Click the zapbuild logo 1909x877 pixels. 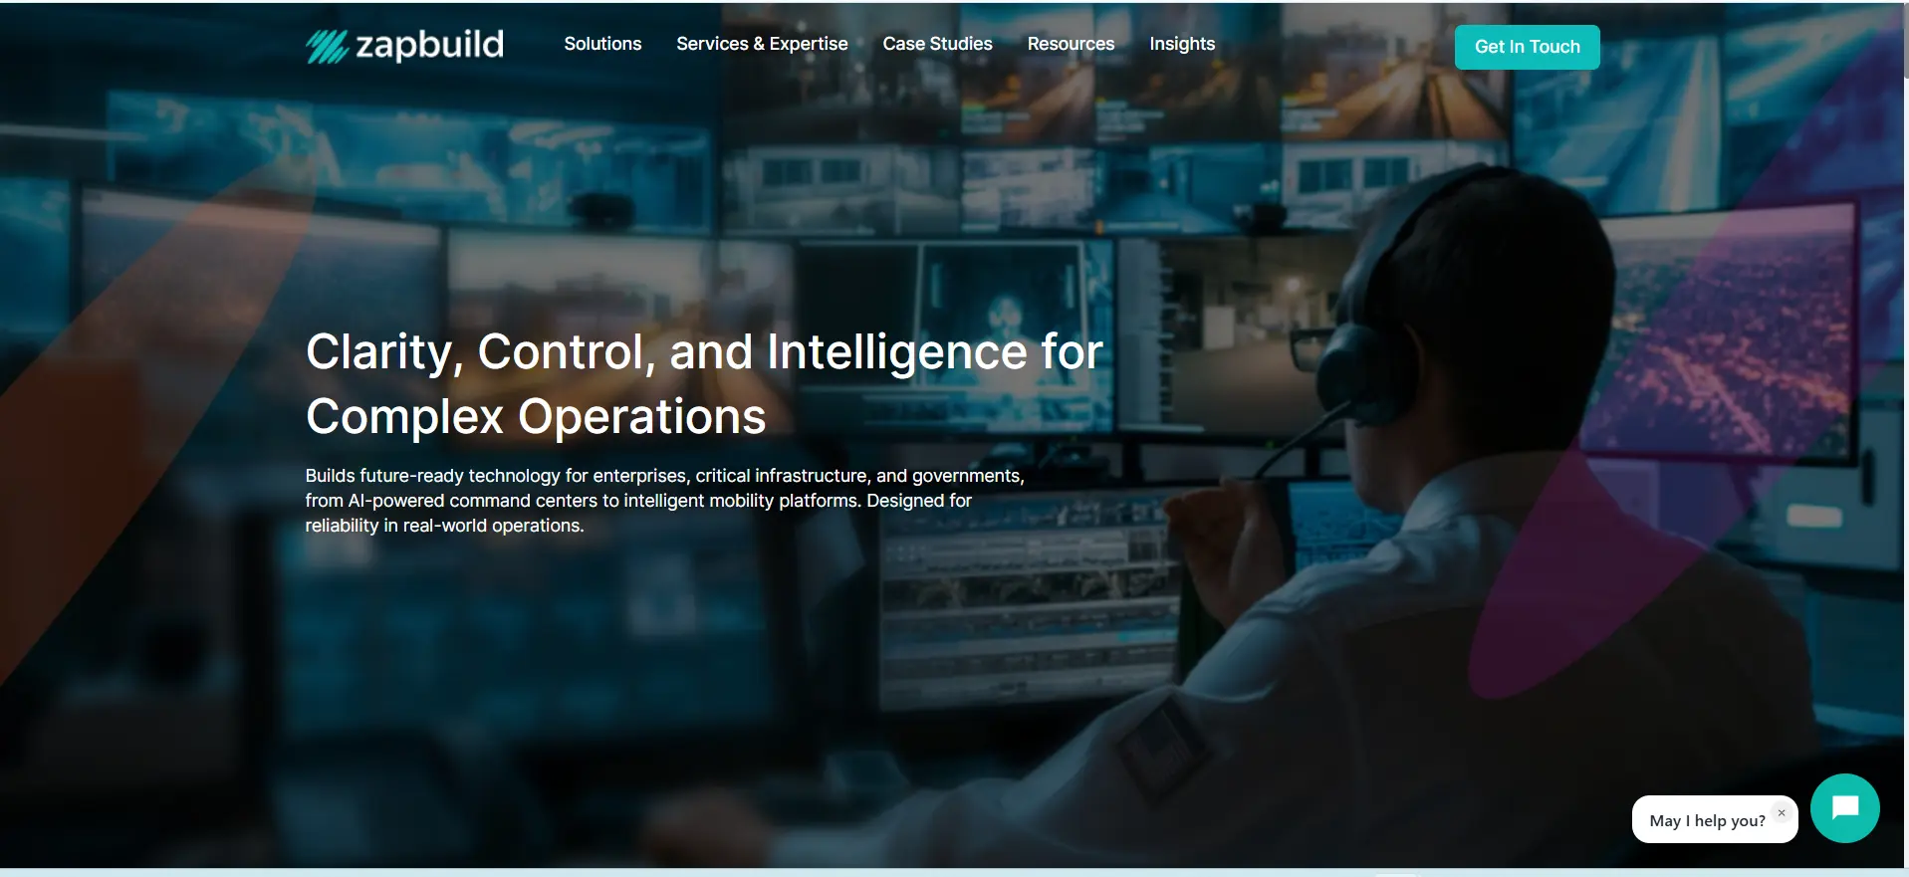[404, 45]
